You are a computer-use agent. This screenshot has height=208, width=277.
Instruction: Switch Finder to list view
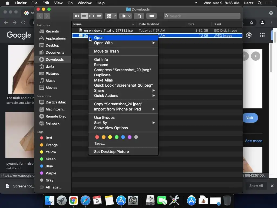point(84,16)
